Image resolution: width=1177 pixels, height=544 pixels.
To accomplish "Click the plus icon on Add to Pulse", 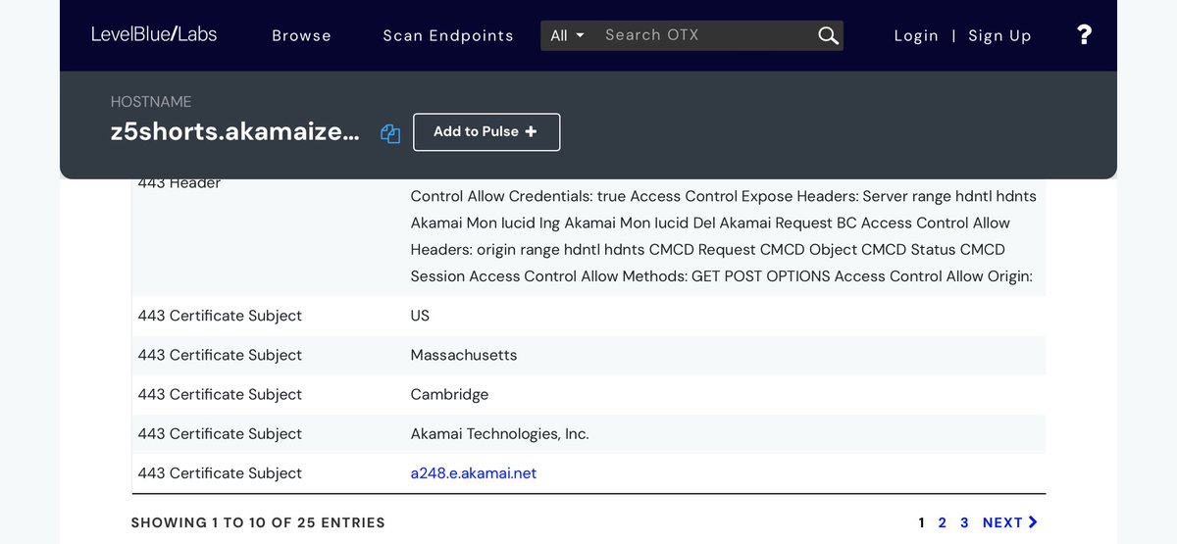I will tap(531, 131).
